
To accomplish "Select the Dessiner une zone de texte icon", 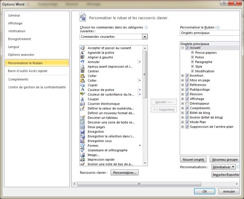I will click(x=82, y=122).
